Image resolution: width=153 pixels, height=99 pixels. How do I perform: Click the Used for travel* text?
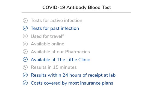(48, 36)
